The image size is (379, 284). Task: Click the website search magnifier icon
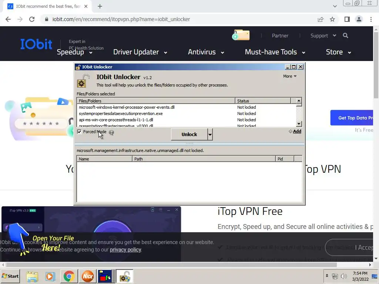coord(345,36)
